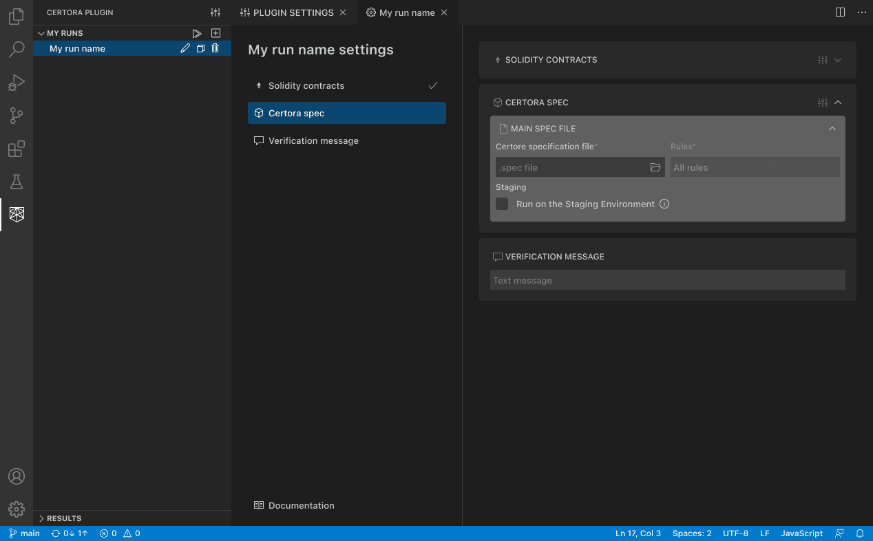The width and height of the screenshot is (873, 541).
Task: Open the Certora plugin view icon
Action: [17, 215]
